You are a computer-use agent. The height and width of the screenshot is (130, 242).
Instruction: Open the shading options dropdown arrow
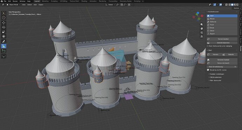(240, 5)
